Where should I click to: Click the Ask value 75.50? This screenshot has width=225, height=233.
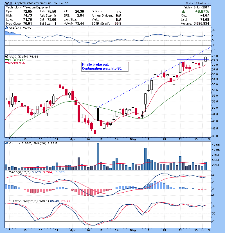tap(52, 12)
